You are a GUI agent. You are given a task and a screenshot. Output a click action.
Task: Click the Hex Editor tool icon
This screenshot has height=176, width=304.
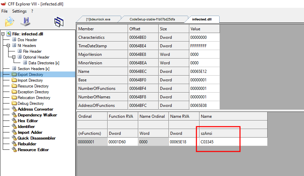(x=14, y=121)
